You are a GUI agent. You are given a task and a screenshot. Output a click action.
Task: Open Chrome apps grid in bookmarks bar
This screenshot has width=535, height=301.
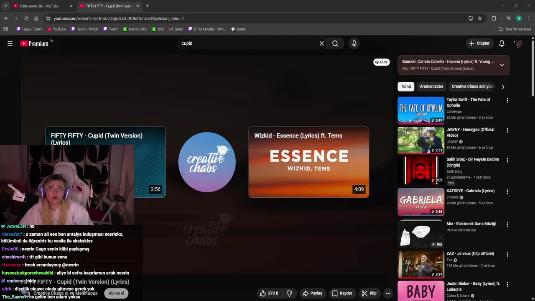point(5,29)
